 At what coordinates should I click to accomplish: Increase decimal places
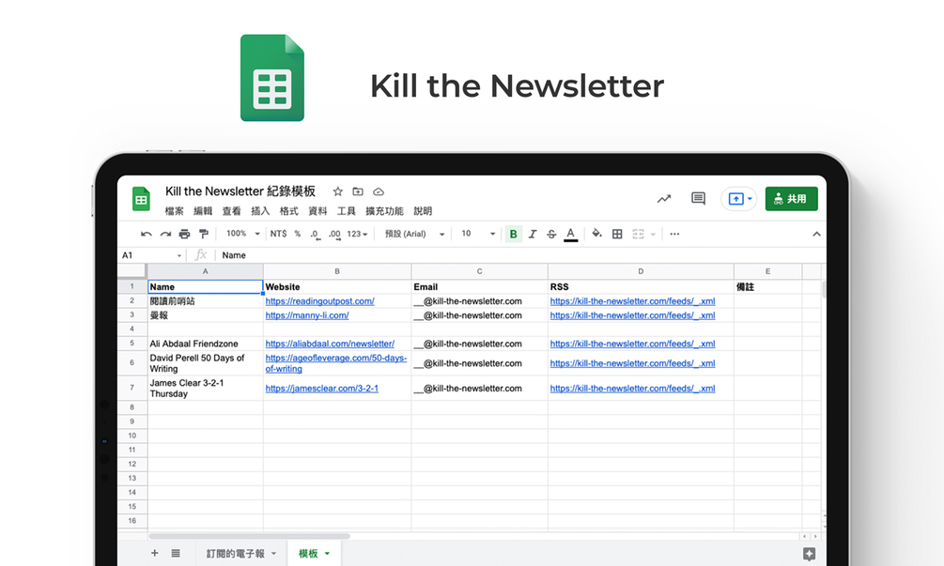point(334,234)
